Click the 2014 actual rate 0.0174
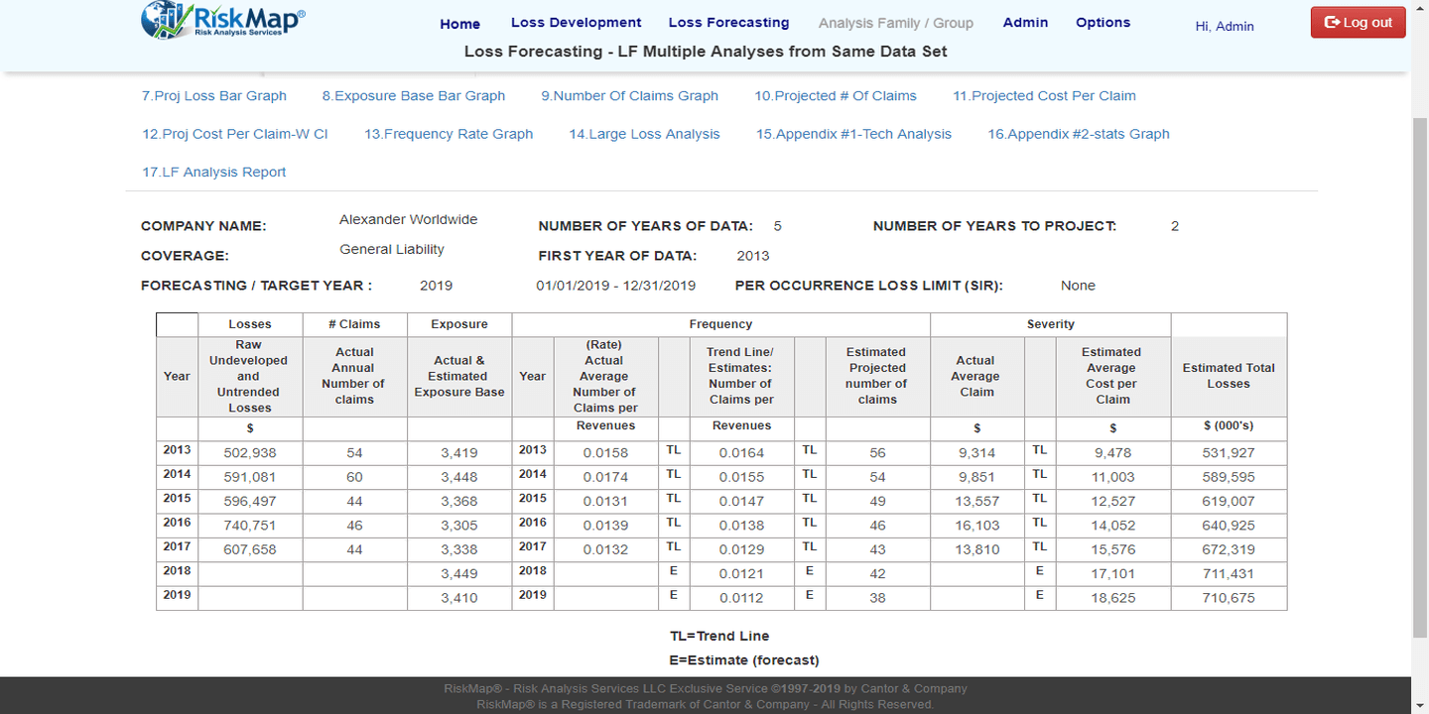This screenshot has height=714, width=1429. 605,477
